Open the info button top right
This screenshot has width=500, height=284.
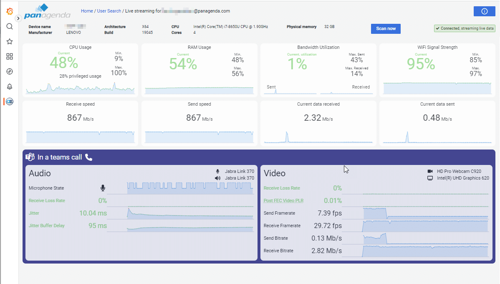[485, 11]
